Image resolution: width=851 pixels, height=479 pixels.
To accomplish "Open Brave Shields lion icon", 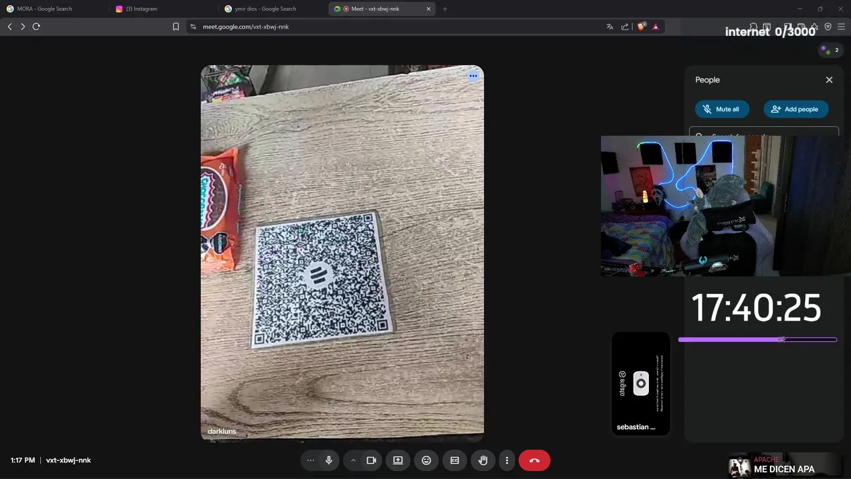I will pyautogui.click(x=641, y=27).
